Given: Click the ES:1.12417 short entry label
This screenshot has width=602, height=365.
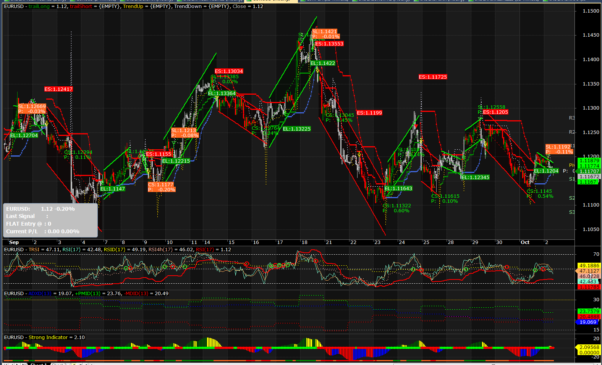Looking at the screenshot, I should point(58,89).
